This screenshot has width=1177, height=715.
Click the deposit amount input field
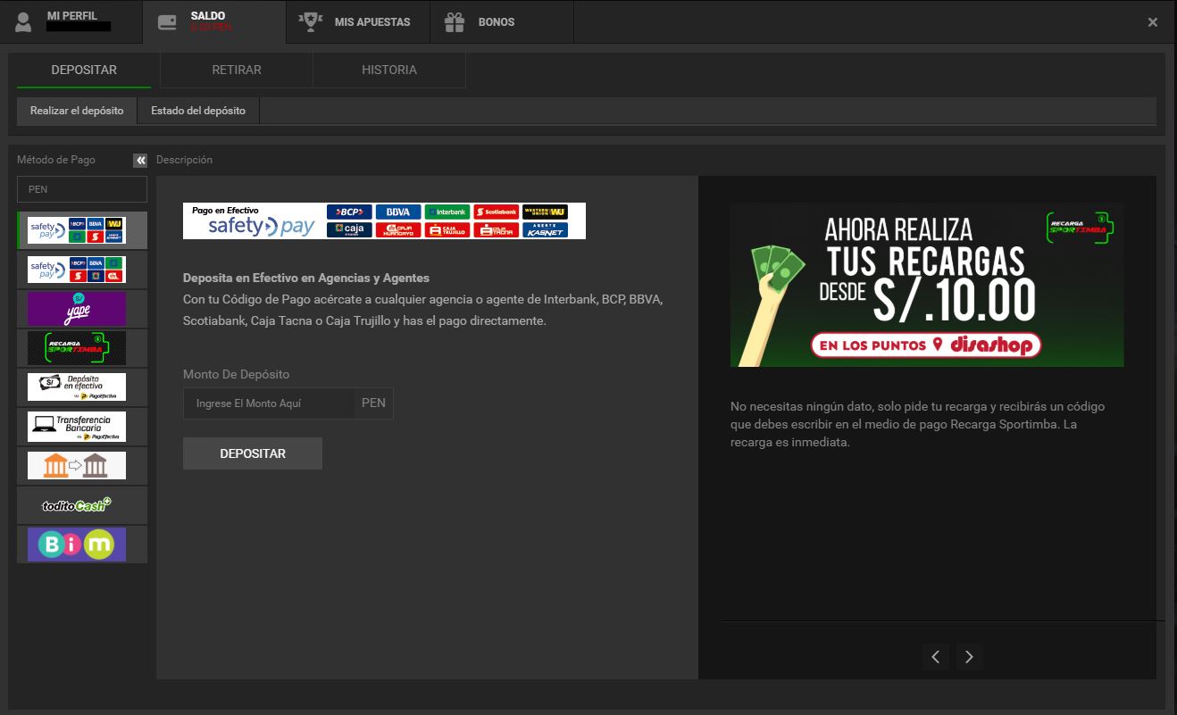[x=269, y=403]
